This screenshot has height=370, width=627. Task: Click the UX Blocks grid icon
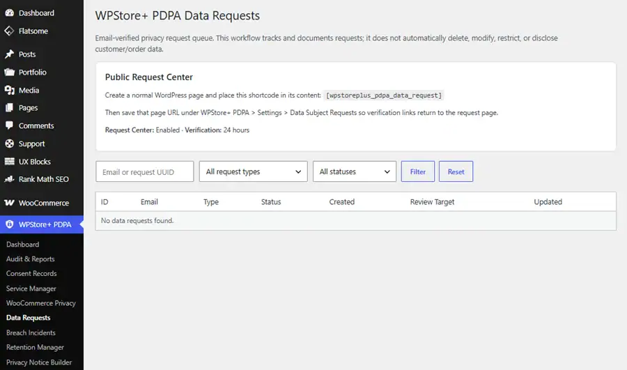click(9, 162)
